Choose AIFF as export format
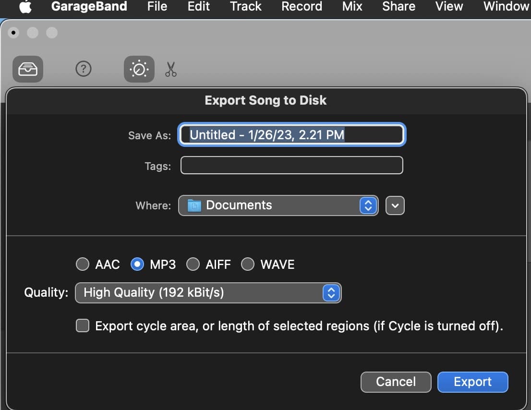The width and height of the screenshot is (531, 410). (193, 265)
